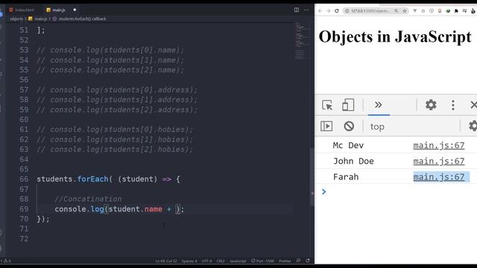The width and height of the screenshot is (477, 268).
Task: Clear the console output
Action: click(x=349, y=126)
